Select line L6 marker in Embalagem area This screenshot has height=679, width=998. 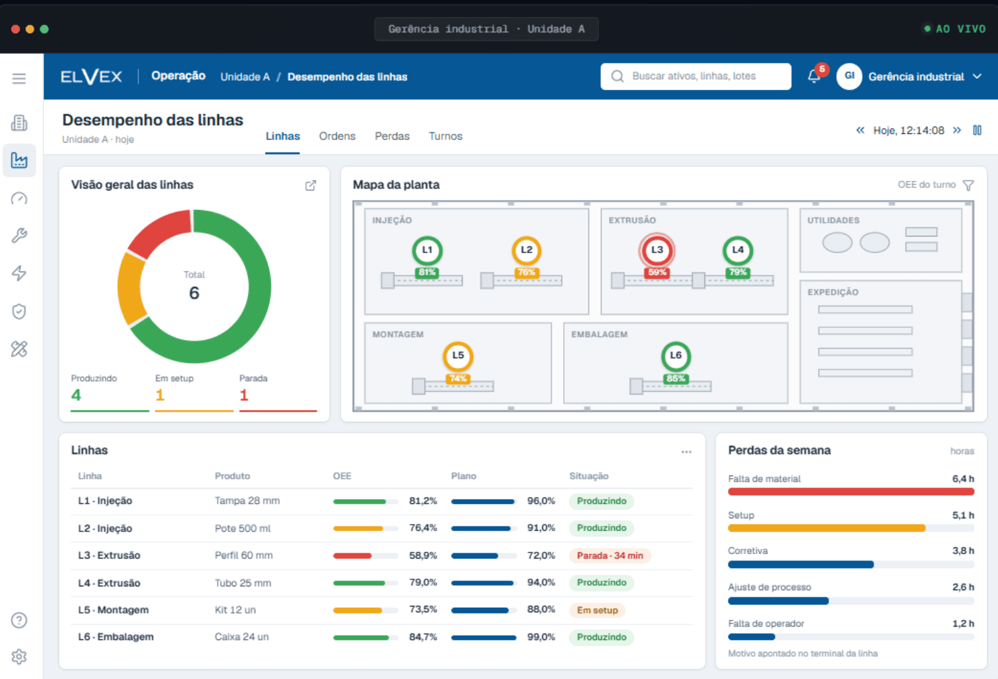[x=676, y=356]
